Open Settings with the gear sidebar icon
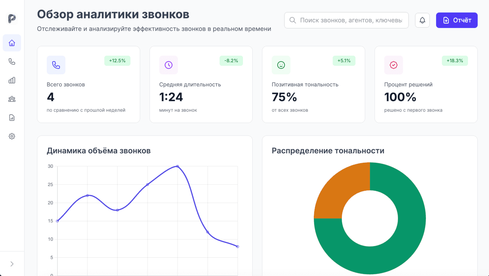489x276 pixels. tap(12, 136)
